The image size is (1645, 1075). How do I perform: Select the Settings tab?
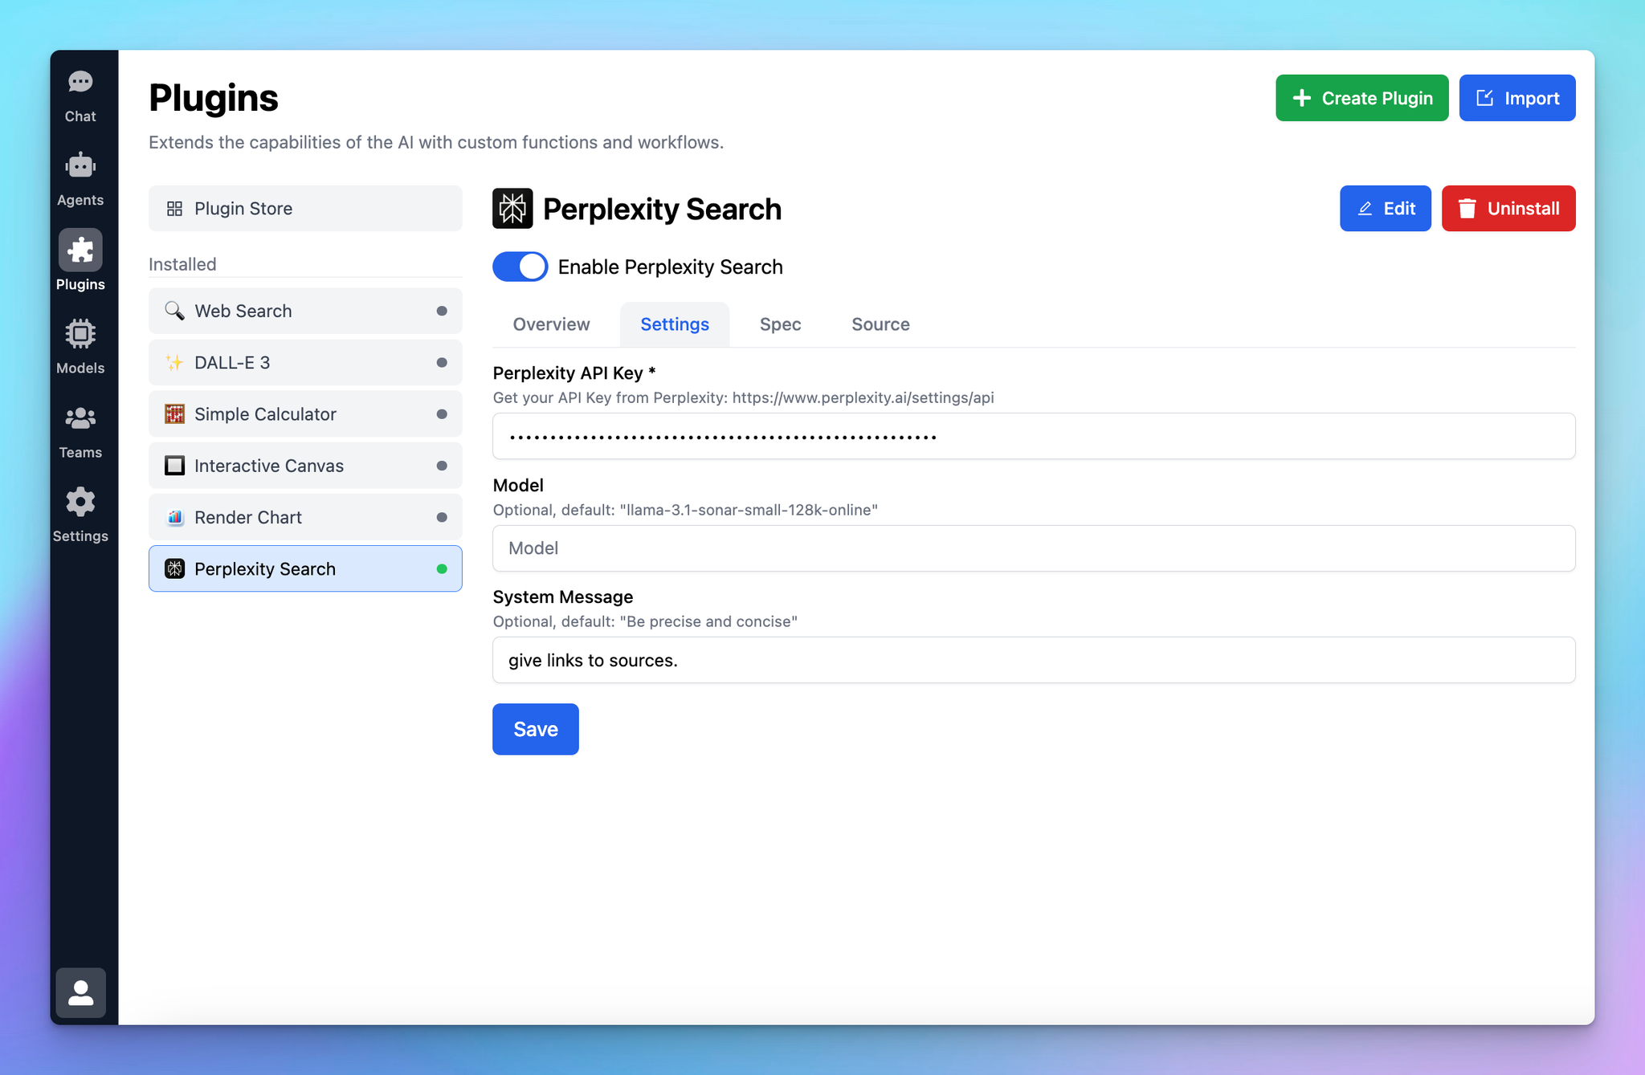pyautogui.click(x=675, y=324)
